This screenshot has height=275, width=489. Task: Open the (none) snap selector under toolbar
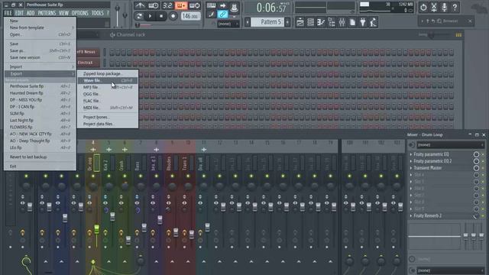pos(228,24)
